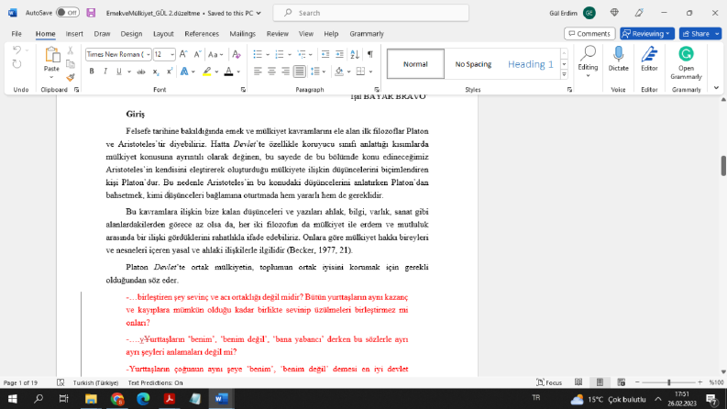
Task: Click Text Effects icon
Action: point(184,72)
